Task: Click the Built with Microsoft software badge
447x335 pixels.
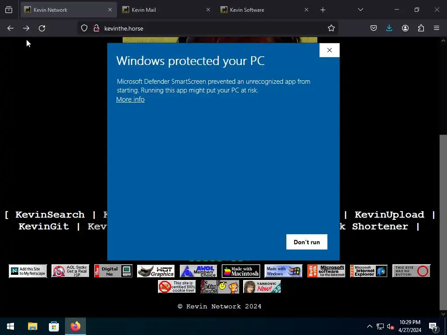Action: (327, 271)
